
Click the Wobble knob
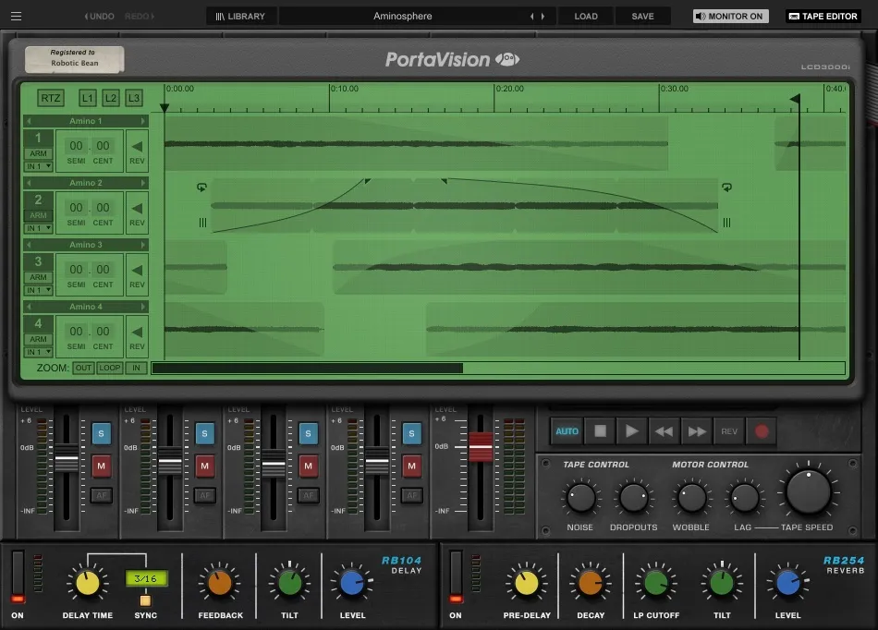click(x=691, y=499)
